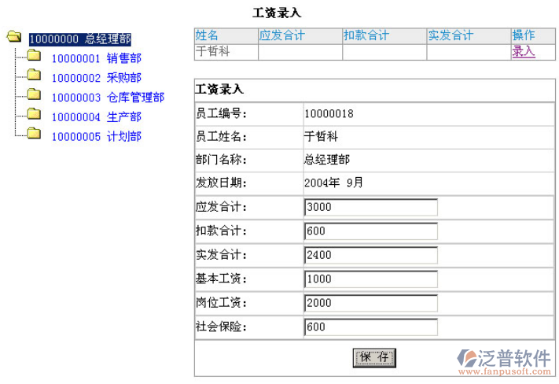The image size is (559, 384).
Task: Click the 操作 column header
Action: coord(533,36)
